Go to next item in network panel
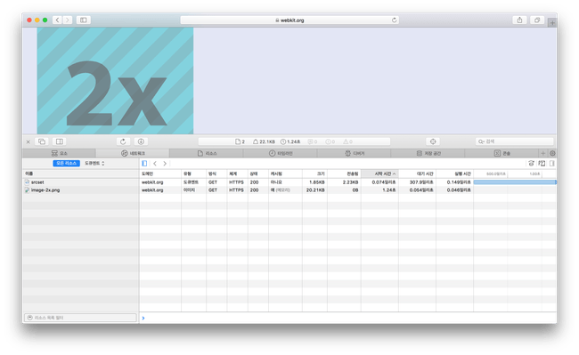 coord(165,164)
